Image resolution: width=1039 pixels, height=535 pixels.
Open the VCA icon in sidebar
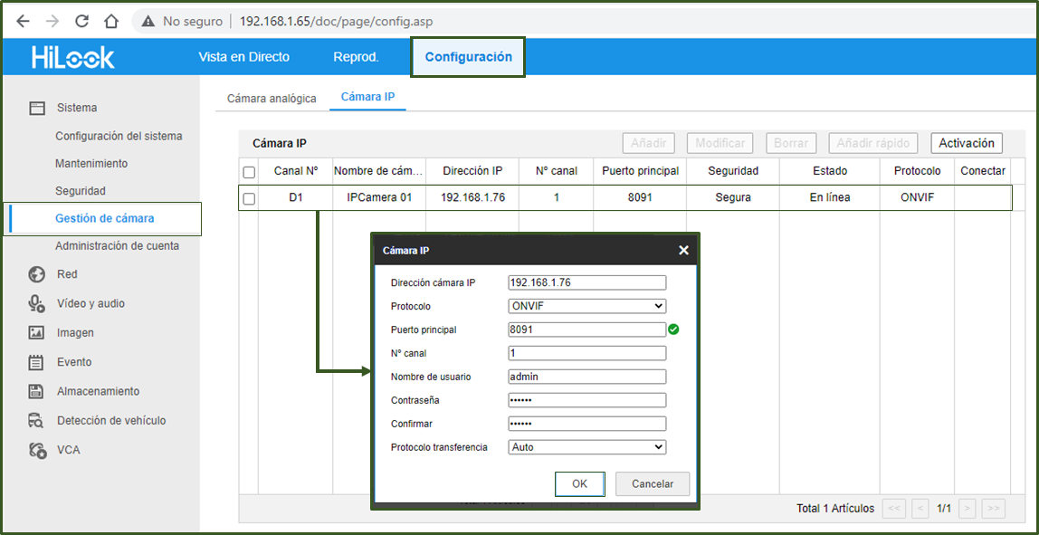36,450
